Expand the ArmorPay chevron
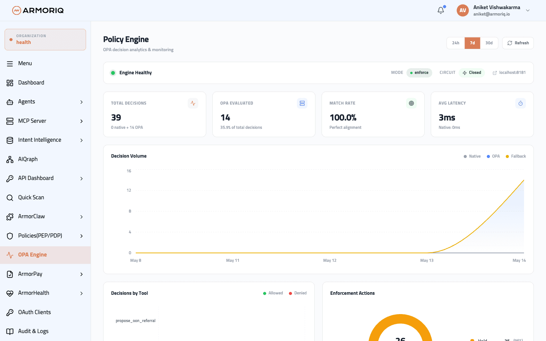Viewport: 546px width, 341px height. pyautogui.click(x=82, y=274)
